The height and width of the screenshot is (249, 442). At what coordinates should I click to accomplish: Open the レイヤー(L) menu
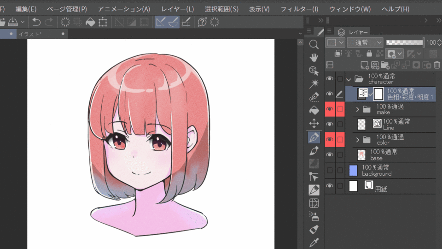178,9
